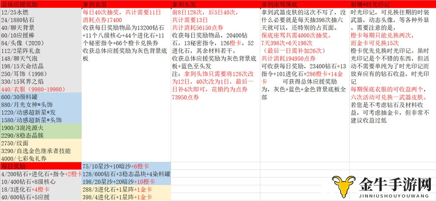Select the header cell 总体应援奖励
436x201 pixels.
pos(41,4)
